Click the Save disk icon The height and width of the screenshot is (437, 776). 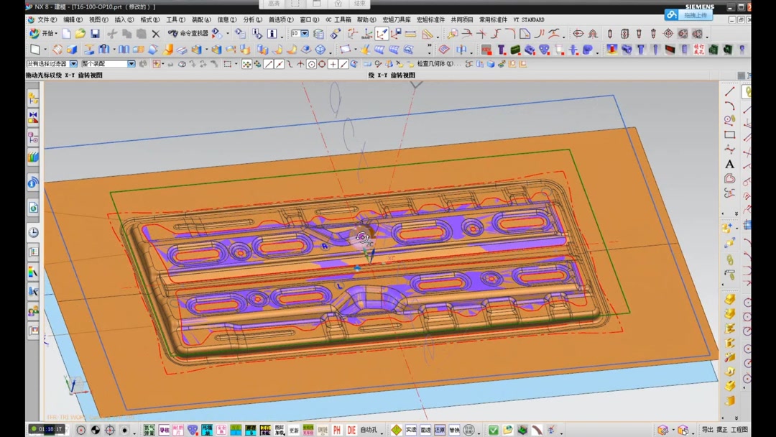(x=95, y=34)
